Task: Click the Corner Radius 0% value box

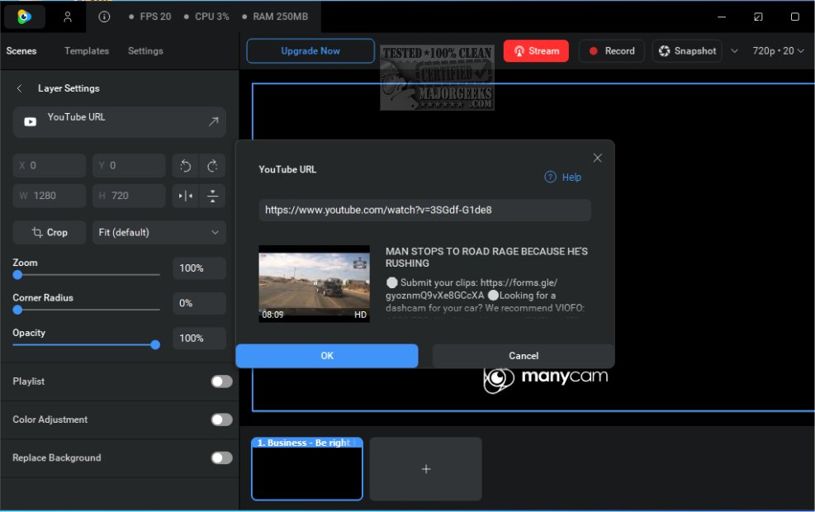Action: click(200, 303)
